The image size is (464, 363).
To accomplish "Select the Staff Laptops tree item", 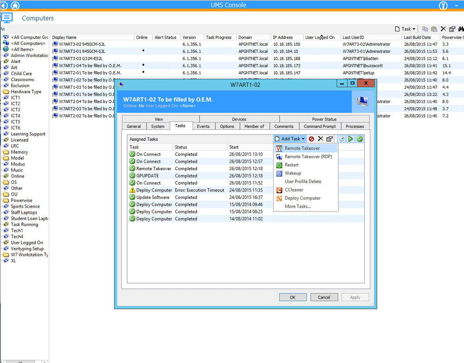I will click(x=24, y=212).
